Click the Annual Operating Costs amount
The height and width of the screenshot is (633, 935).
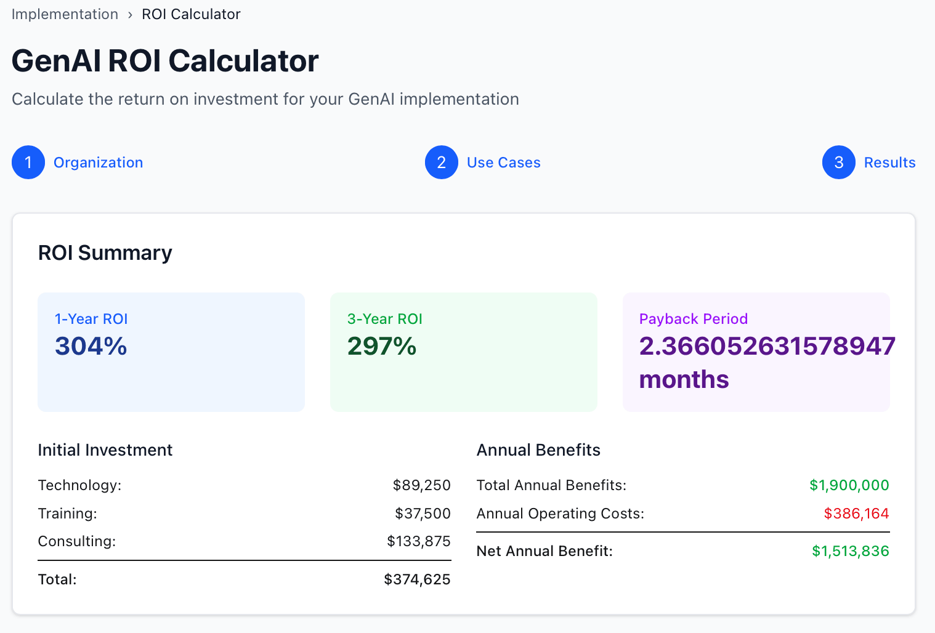pos(856,514)
